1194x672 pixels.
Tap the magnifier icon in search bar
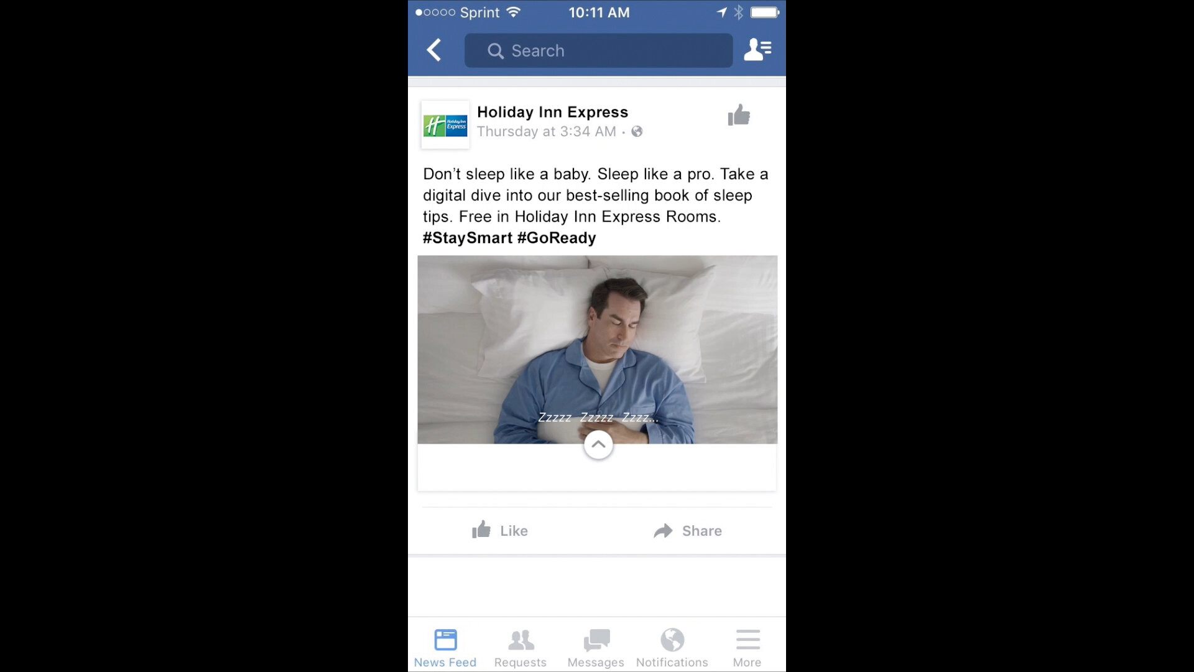(x=496, y=51)
